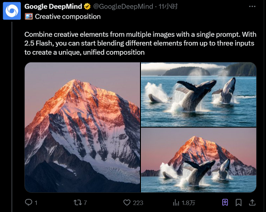Screen dimensions: 266x212
Task: Like the post with the heart icon
Action: [127, 202]
